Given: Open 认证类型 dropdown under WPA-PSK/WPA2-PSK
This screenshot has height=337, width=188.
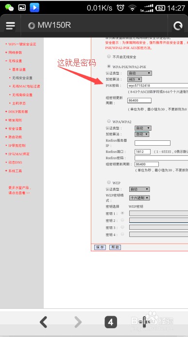Looking at the screenshot, I should [x=139, y=73].
